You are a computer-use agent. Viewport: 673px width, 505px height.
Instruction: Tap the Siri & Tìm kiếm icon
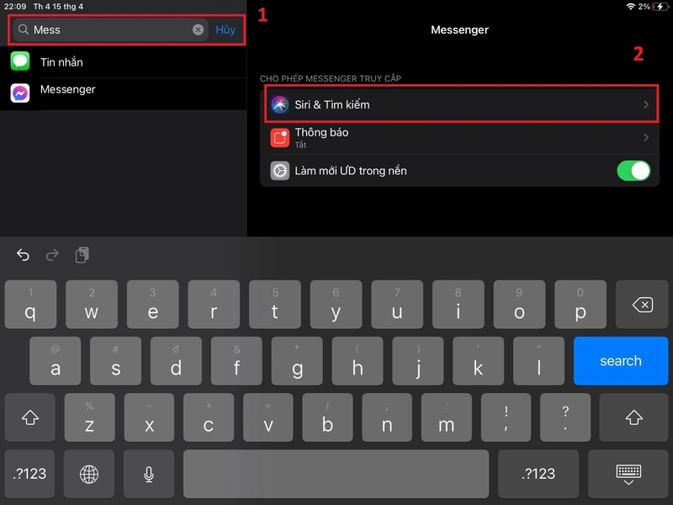tap(280, 104)
